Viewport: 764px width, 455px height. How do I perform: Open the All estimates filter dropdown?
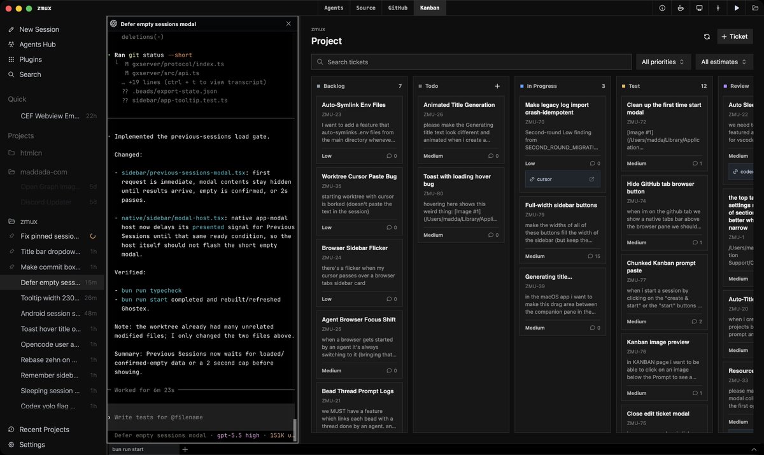pyautogui.click(x=723, y=62)
